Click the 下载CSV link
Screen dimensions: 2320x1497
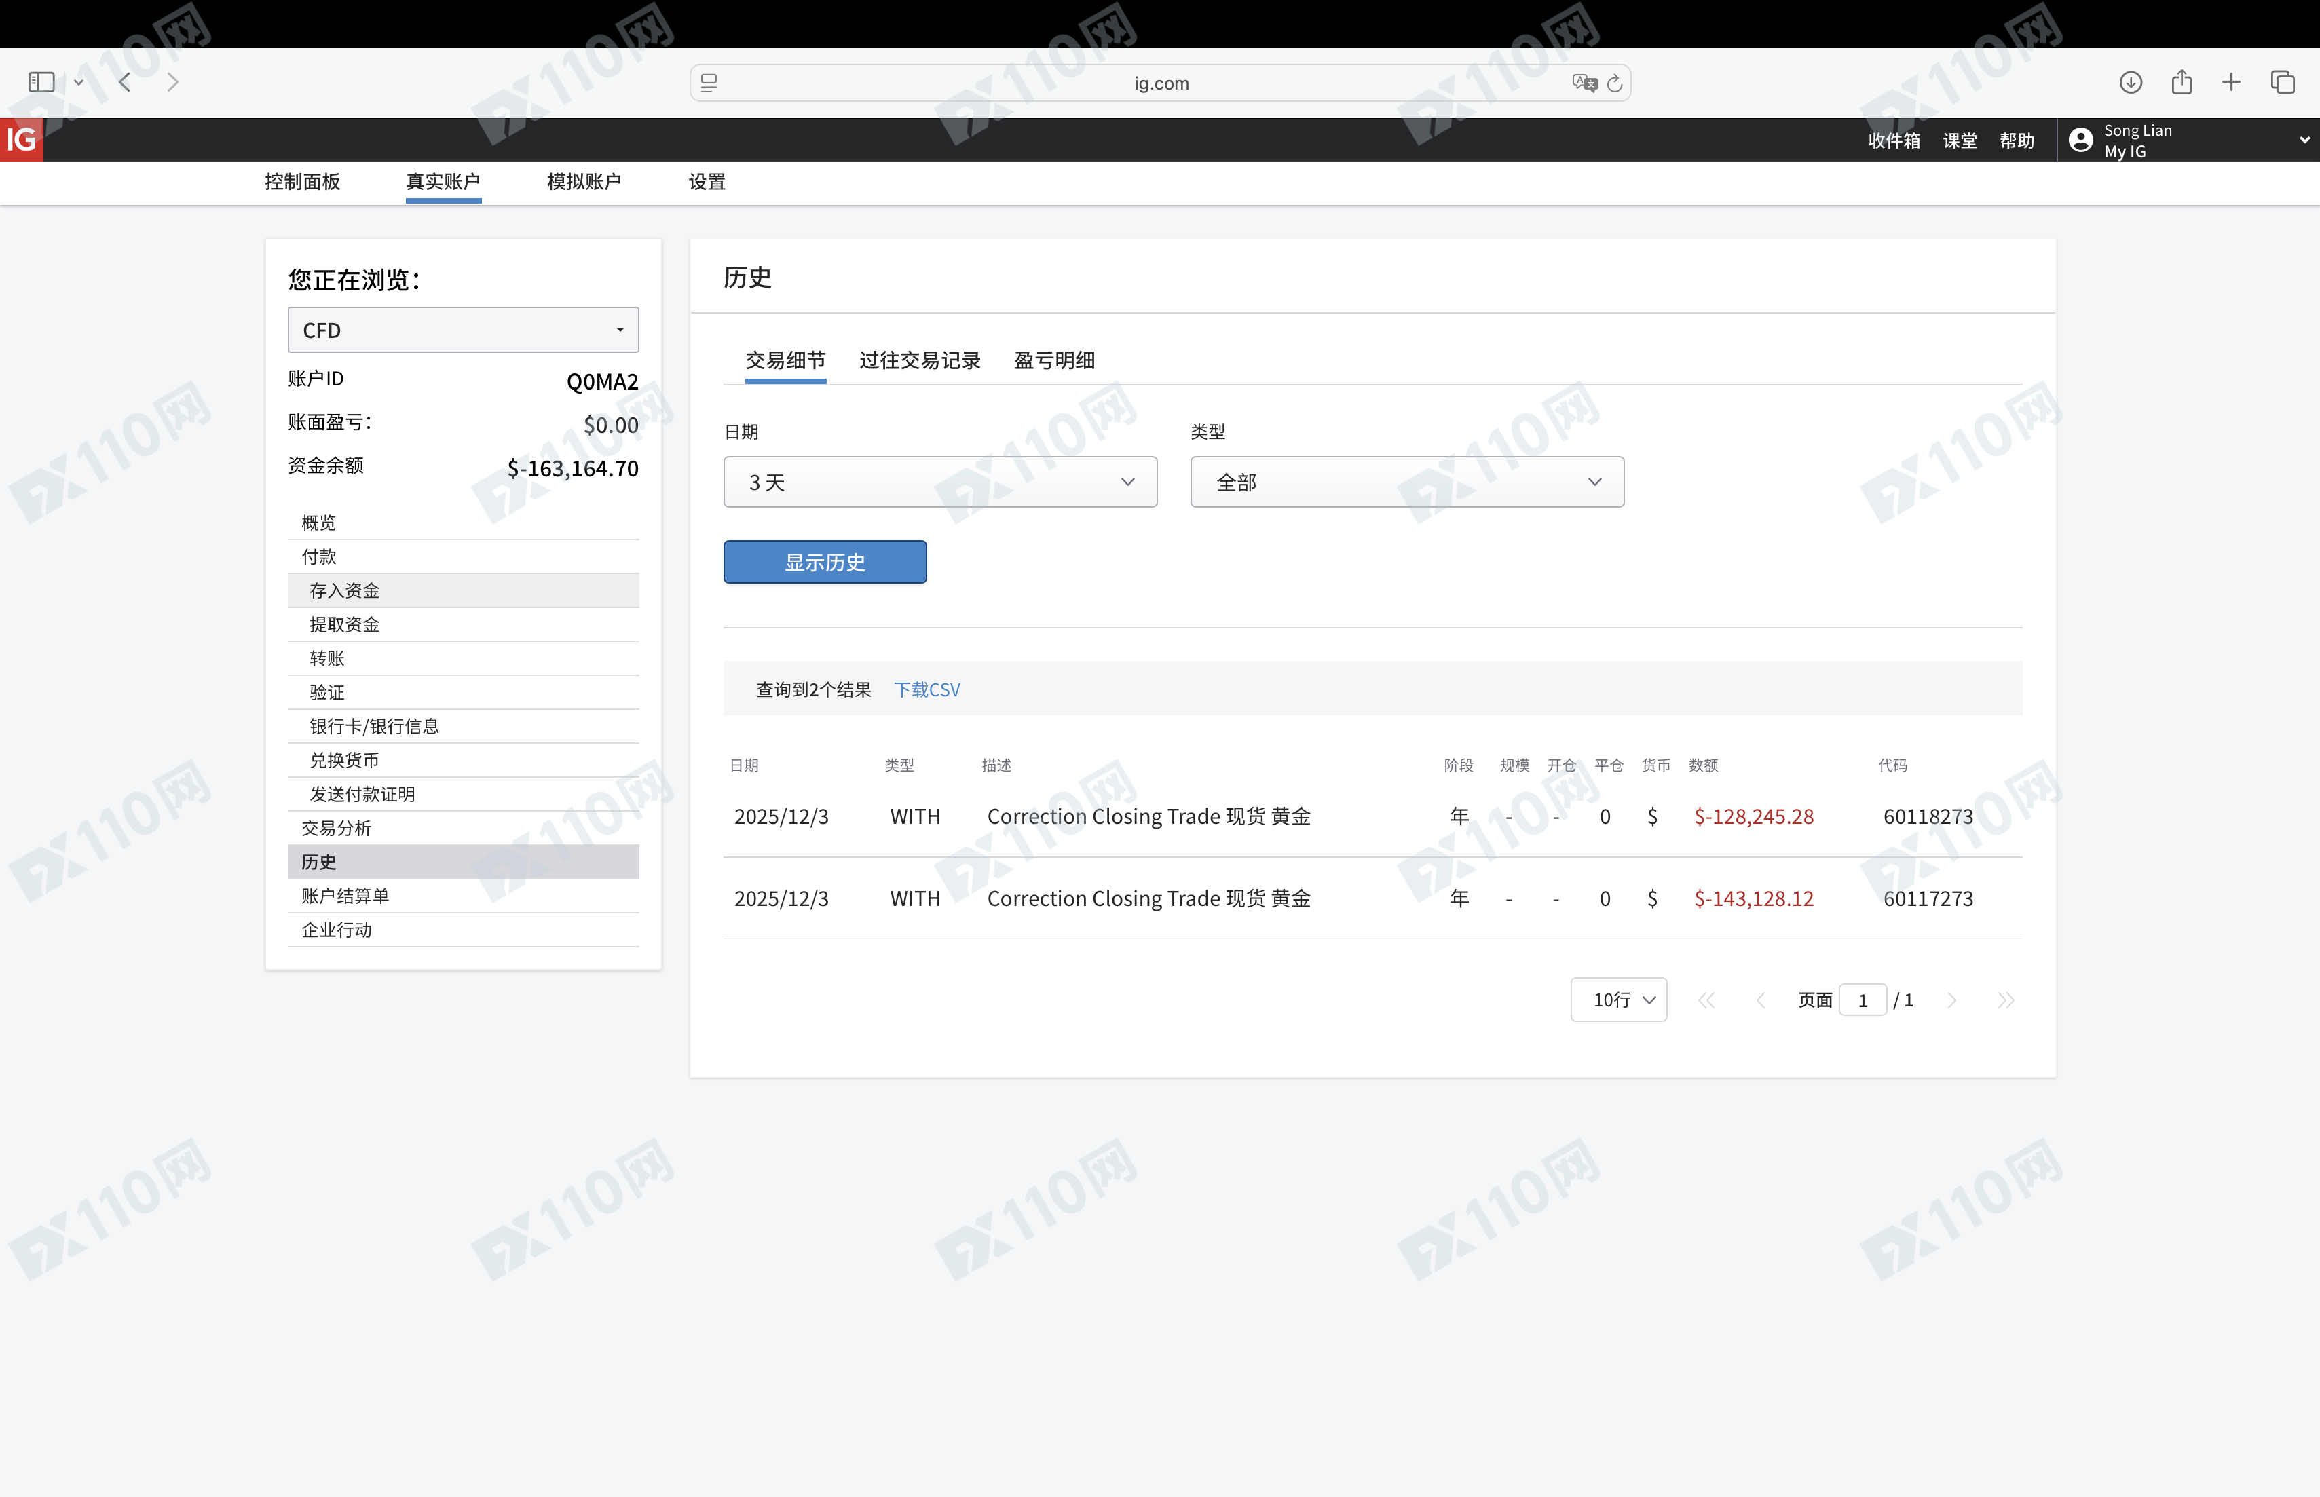click(927, 689)
